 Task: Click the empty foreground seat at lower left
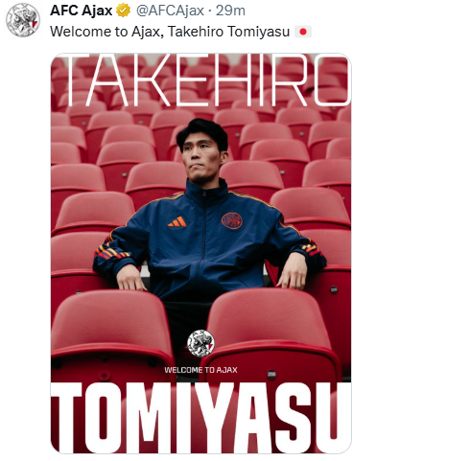(110, 333)
